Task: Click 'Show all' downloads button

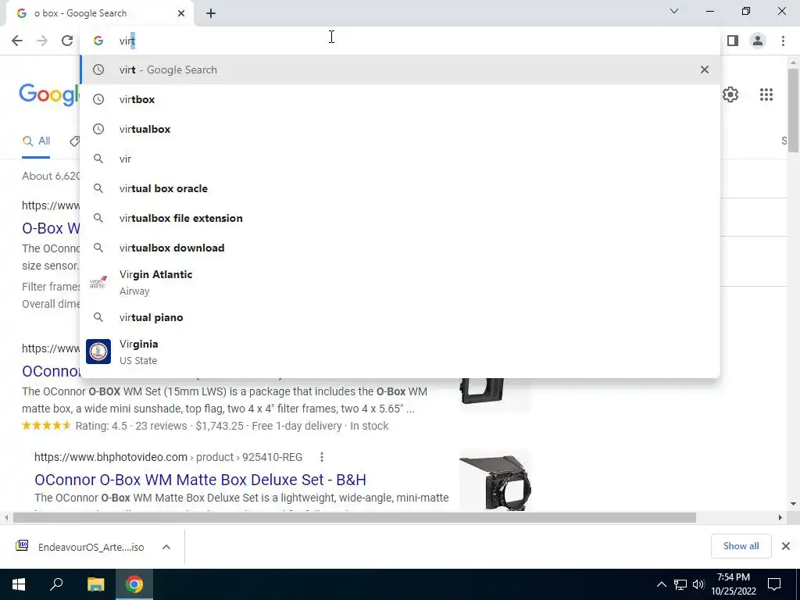Action: coord(741,546)
